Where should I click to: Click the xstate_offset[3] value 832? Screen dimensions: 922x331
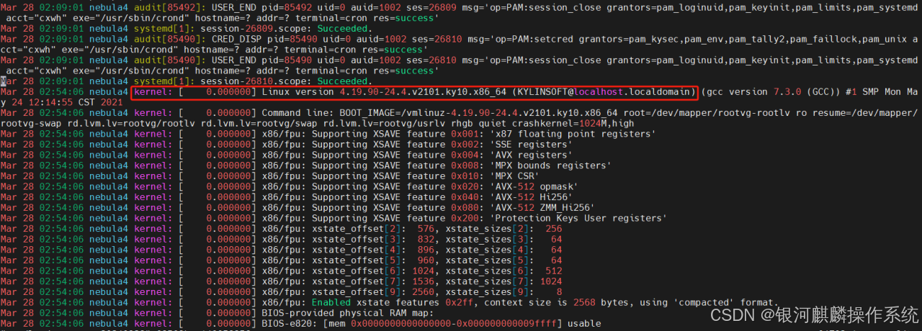(x=426, y=240)
